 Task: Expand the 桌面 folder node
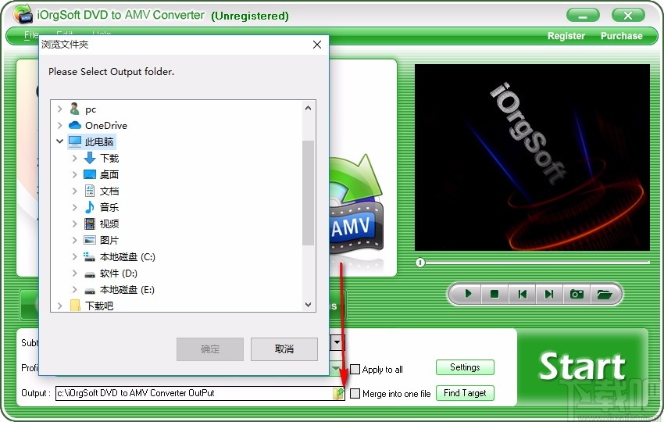click(x=74, y=174)
